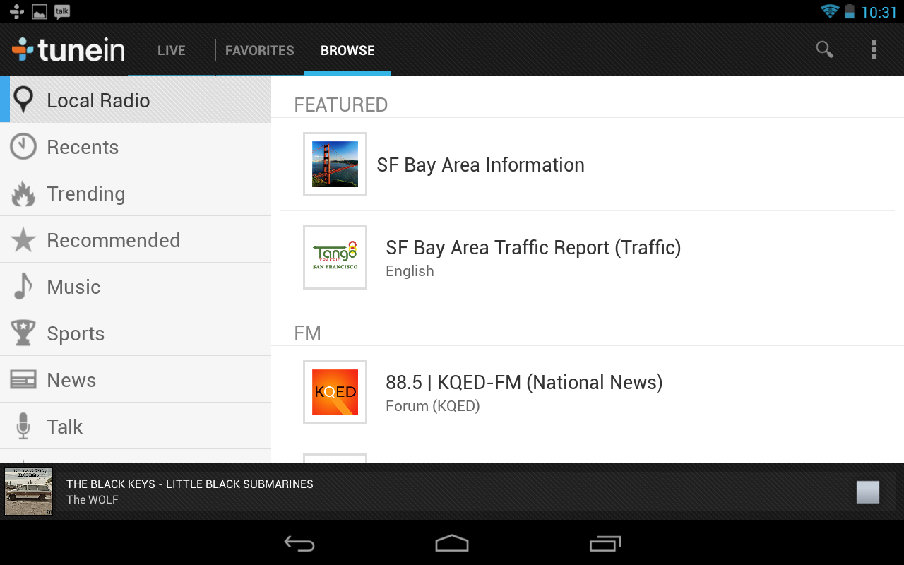The image size is (904, 565).
Task: Select the BROWSE tab
Action: point(347,50)
